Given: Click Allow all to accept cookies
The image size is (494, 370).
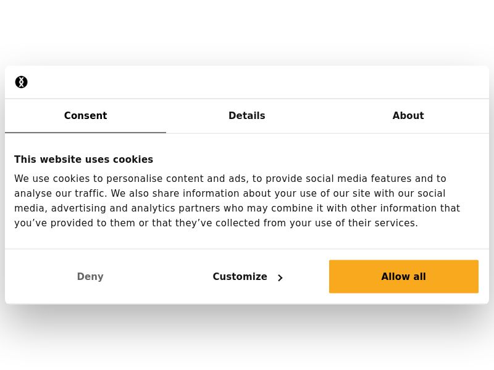Looking at the screenshot, I should pos(403,276).
